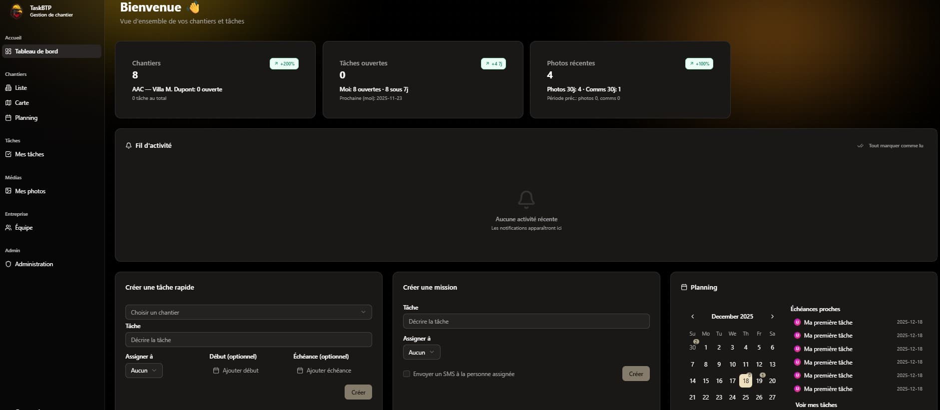Viewport: 940px width, 410px height.
Task: Select Mes tâches in sidebar
Action: [29, 154]
